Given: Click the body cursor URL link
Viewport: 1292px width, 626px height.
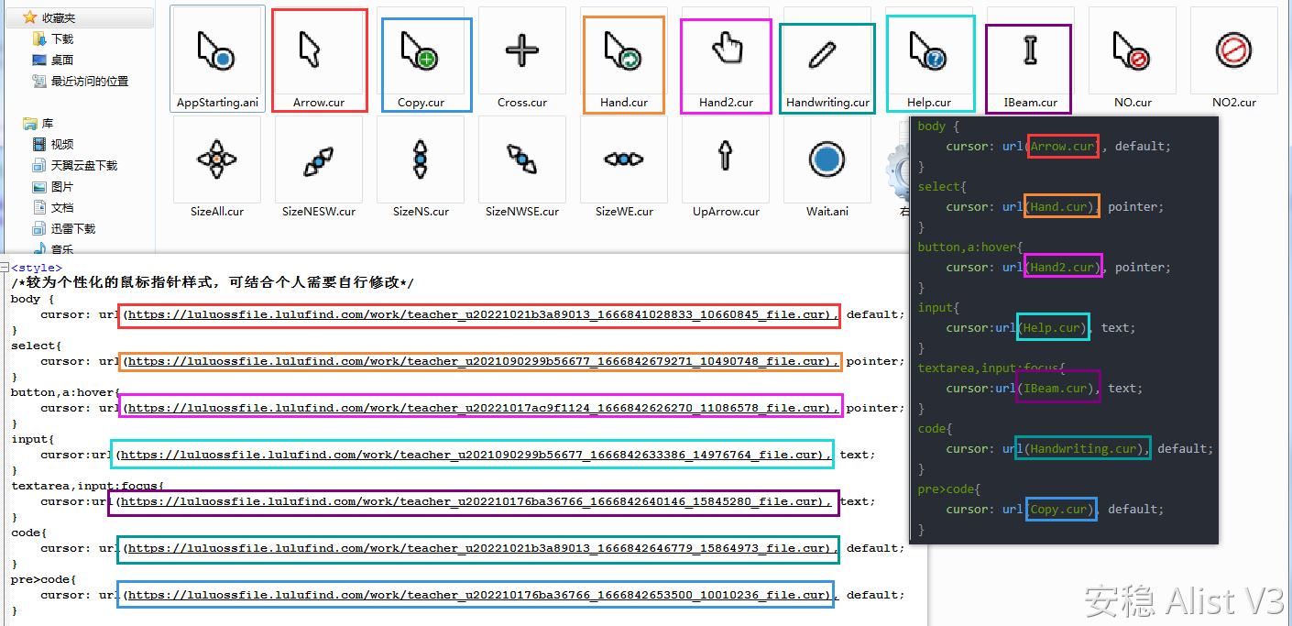Looking at the screenshot, I should click(x=478, y=315).
